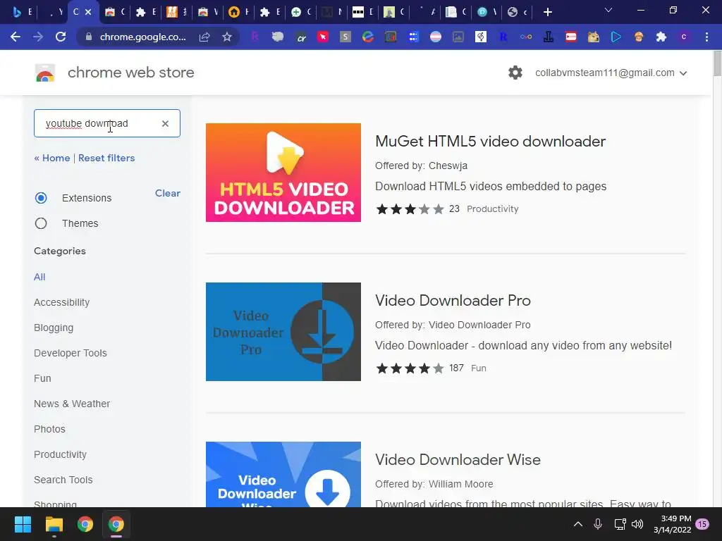The image size is (722, 541).
Task: Switch to the Bing tab
Action: tap(23, 12)
